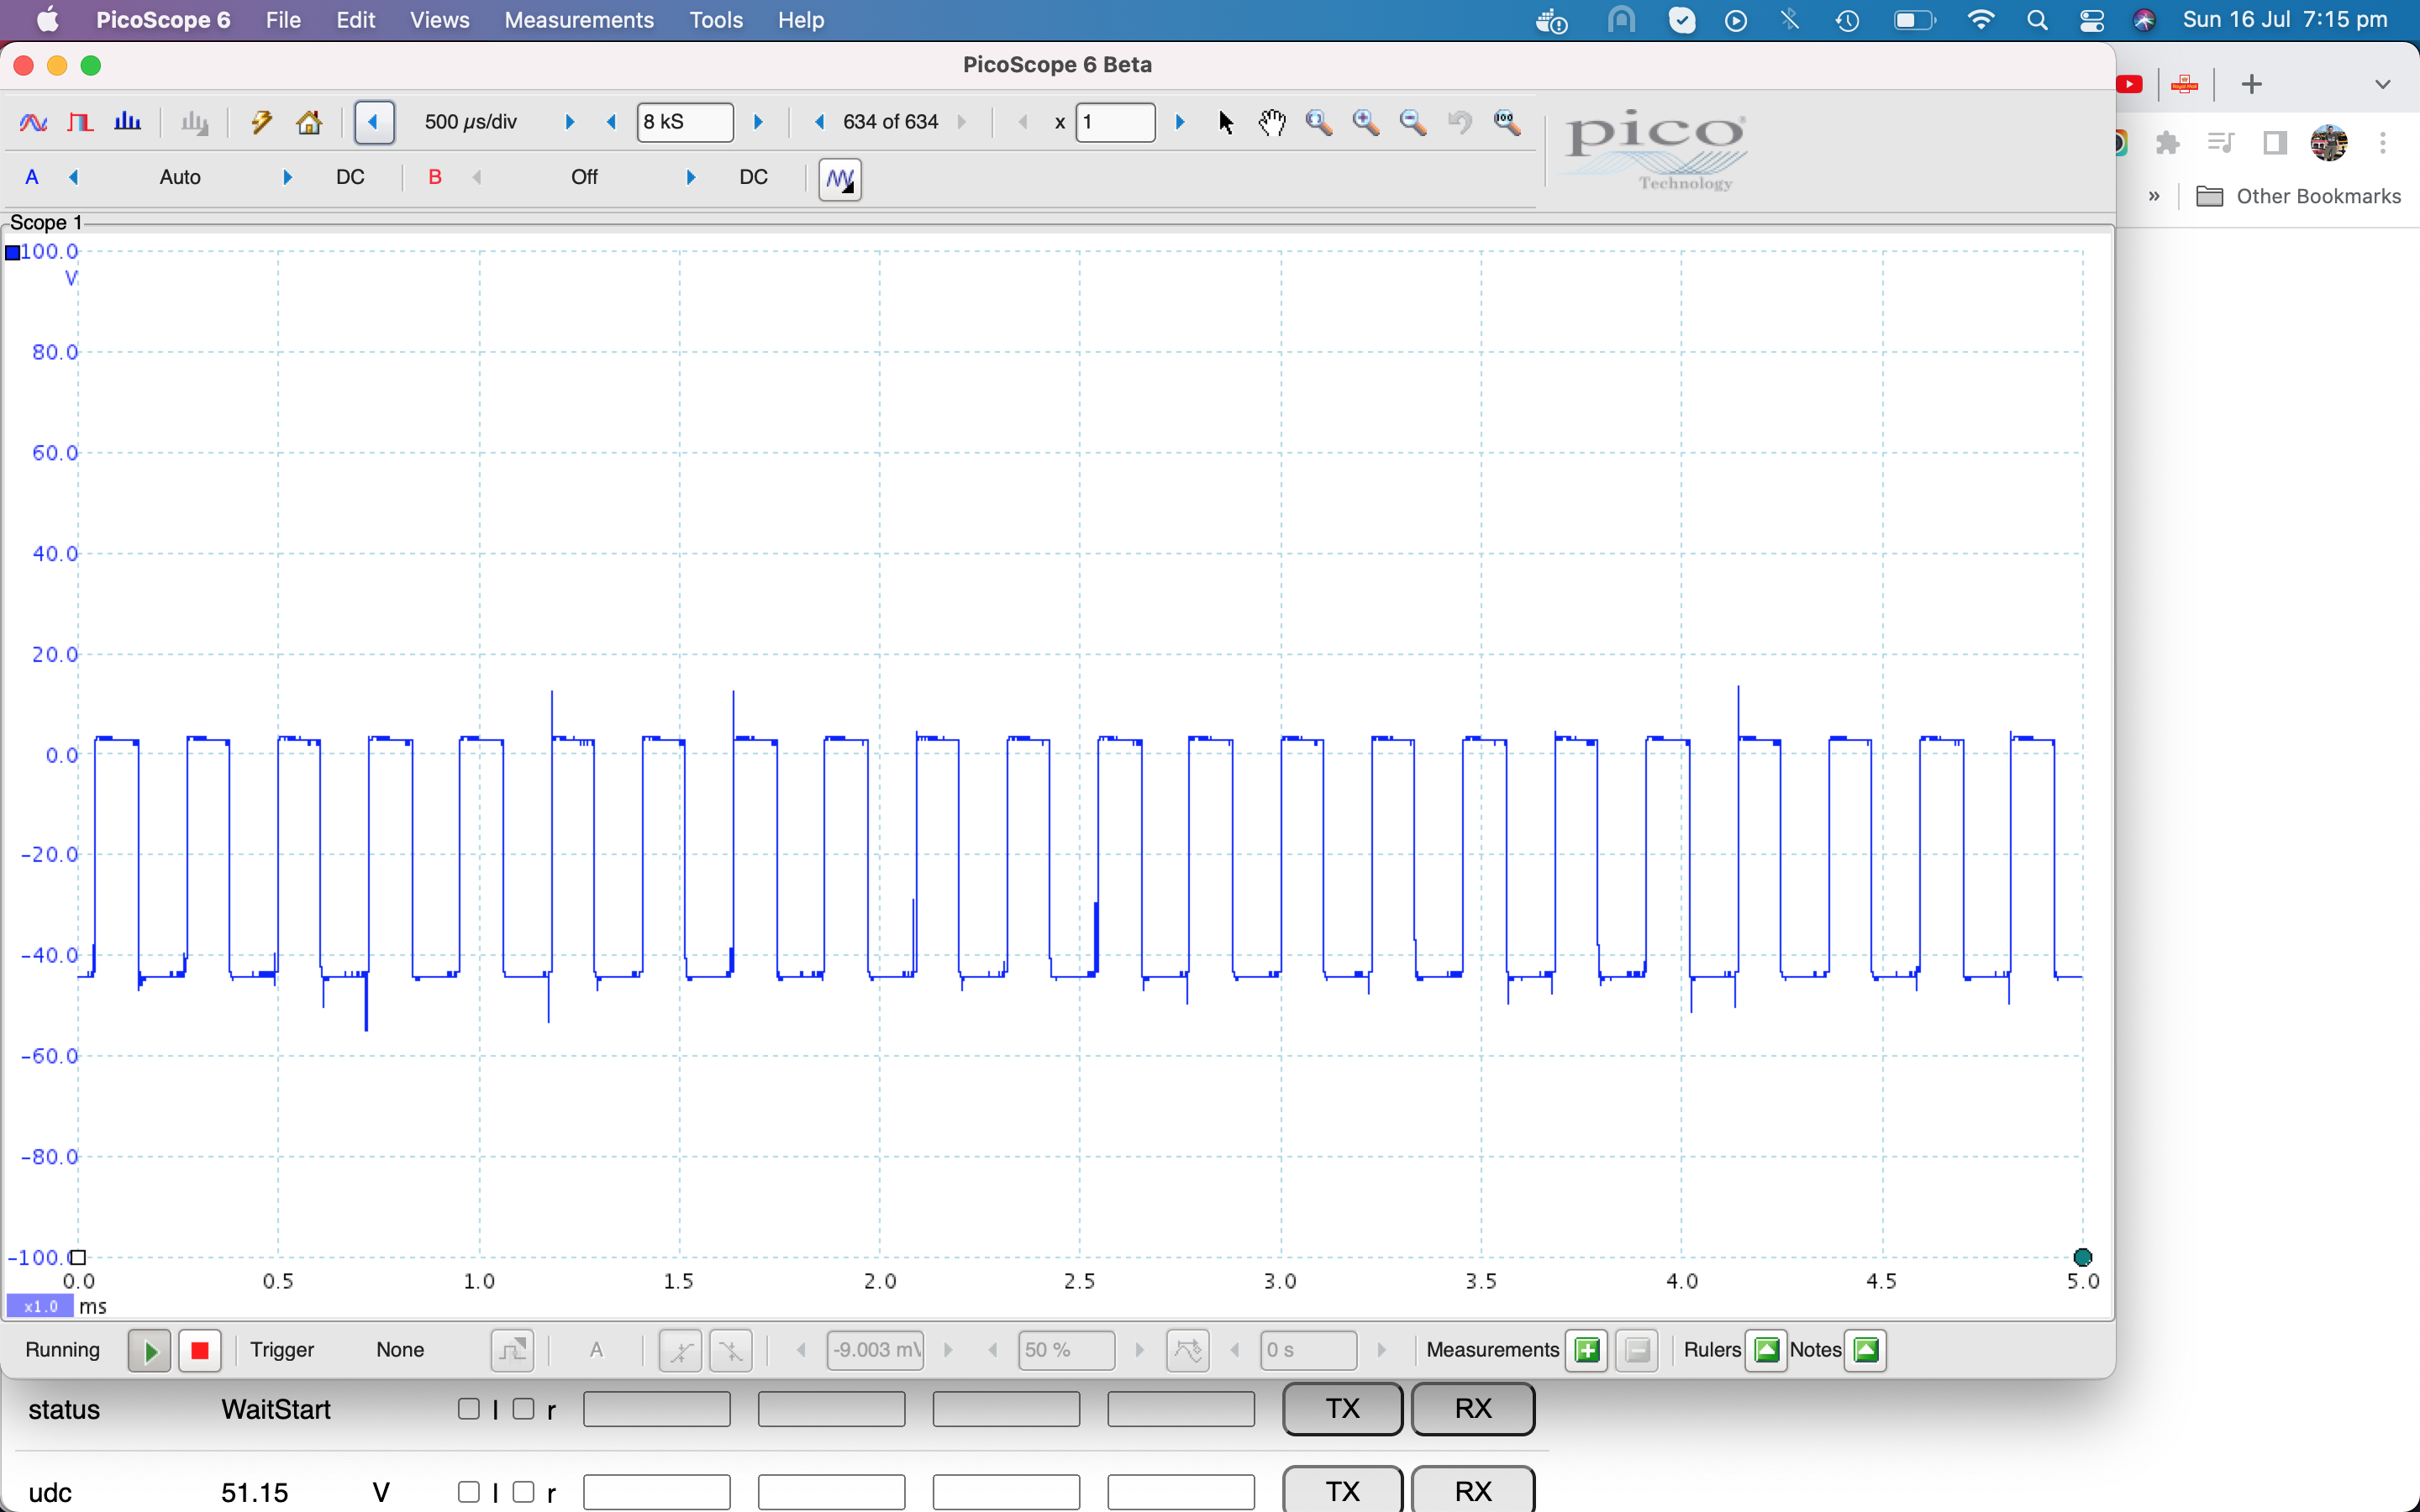Select the Hand pan tool

pos(1272,122)
